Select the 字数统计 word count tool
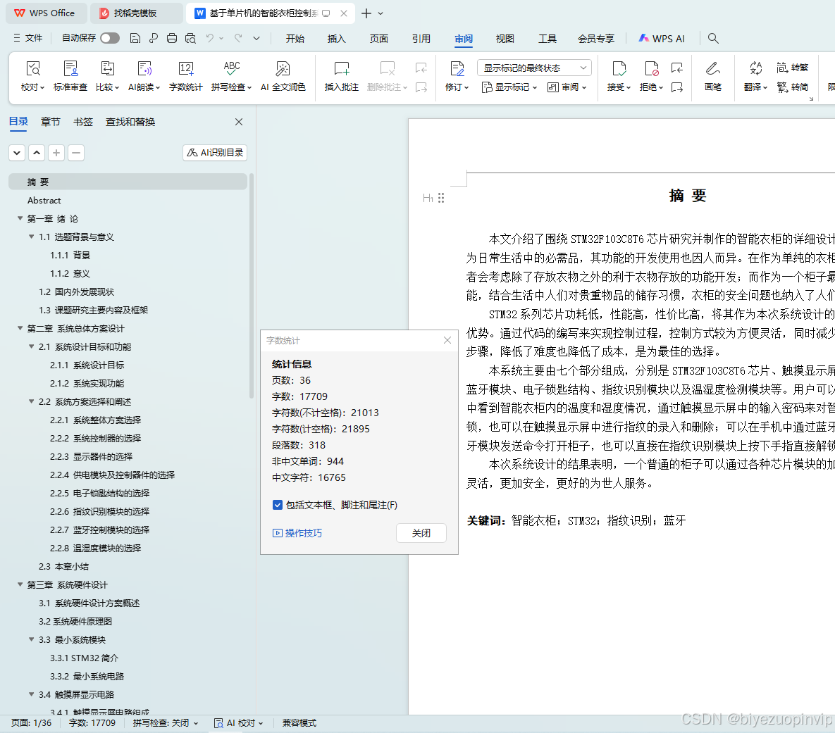The height and width of the screenshot is (733, 835). point(185,76)
